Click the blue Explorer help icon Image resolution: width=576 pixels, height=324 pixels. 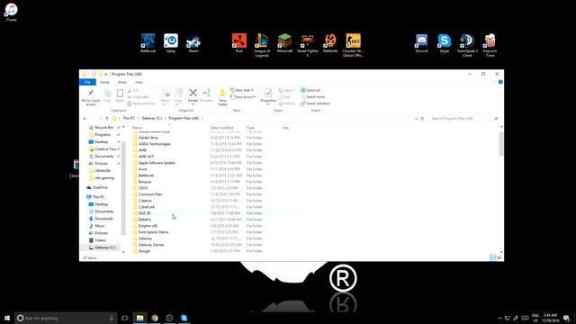coord(500,82)
